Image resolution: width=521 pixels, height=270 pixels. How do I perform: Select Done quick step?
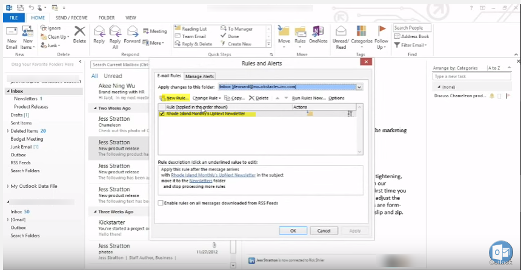(x=230, y=36)
